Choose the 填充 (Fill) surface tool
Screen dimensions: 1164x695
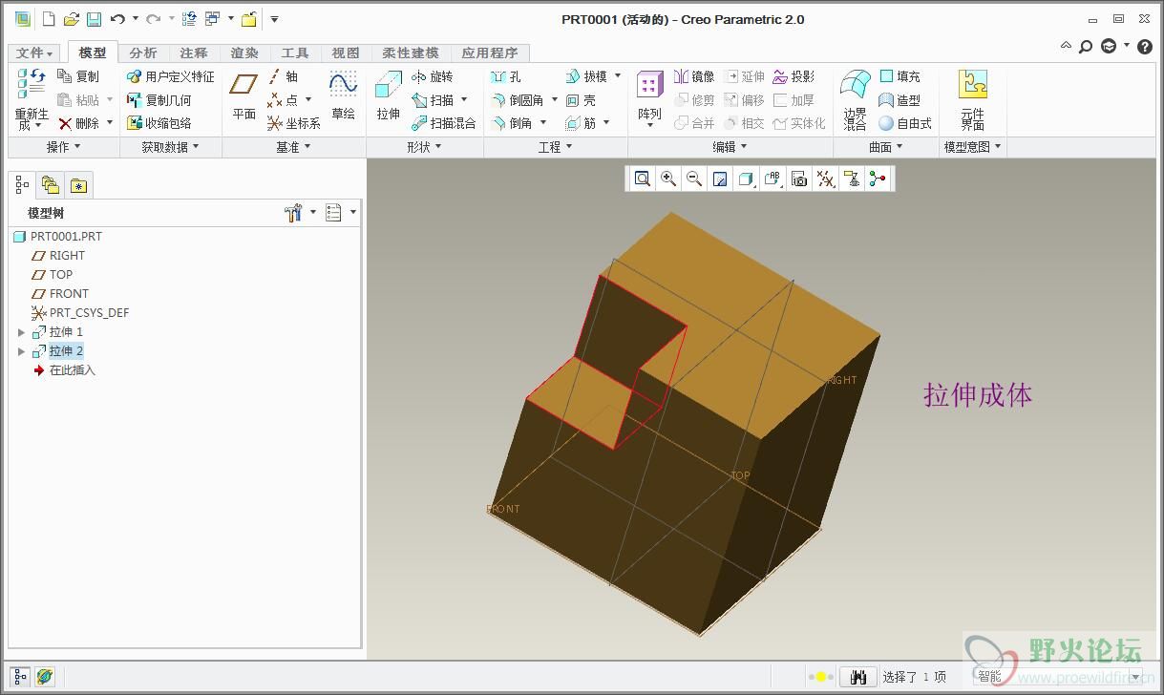click(899, 76)
